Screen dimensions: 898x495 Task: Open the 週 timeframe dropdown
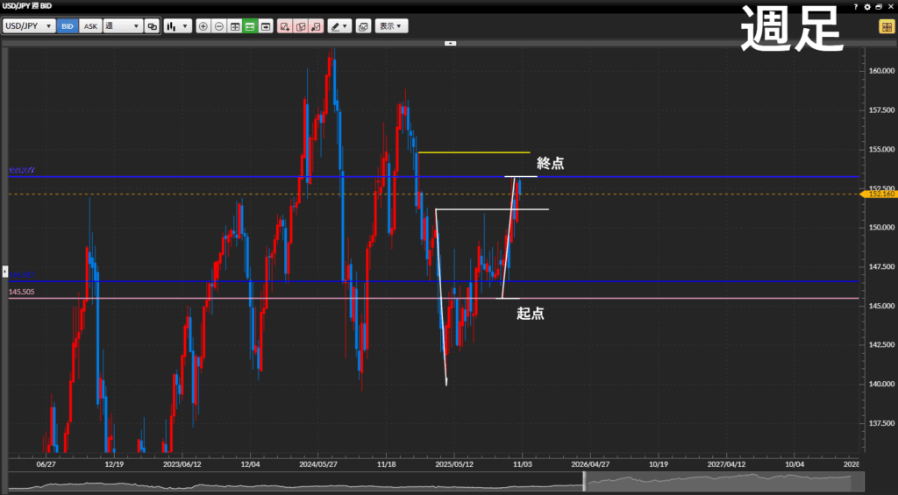pos(123,26)
